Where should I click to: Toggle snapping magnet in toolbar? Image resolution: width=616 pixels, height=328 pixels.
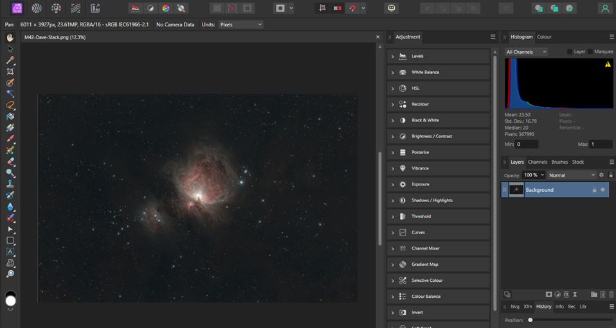(353, 8)
